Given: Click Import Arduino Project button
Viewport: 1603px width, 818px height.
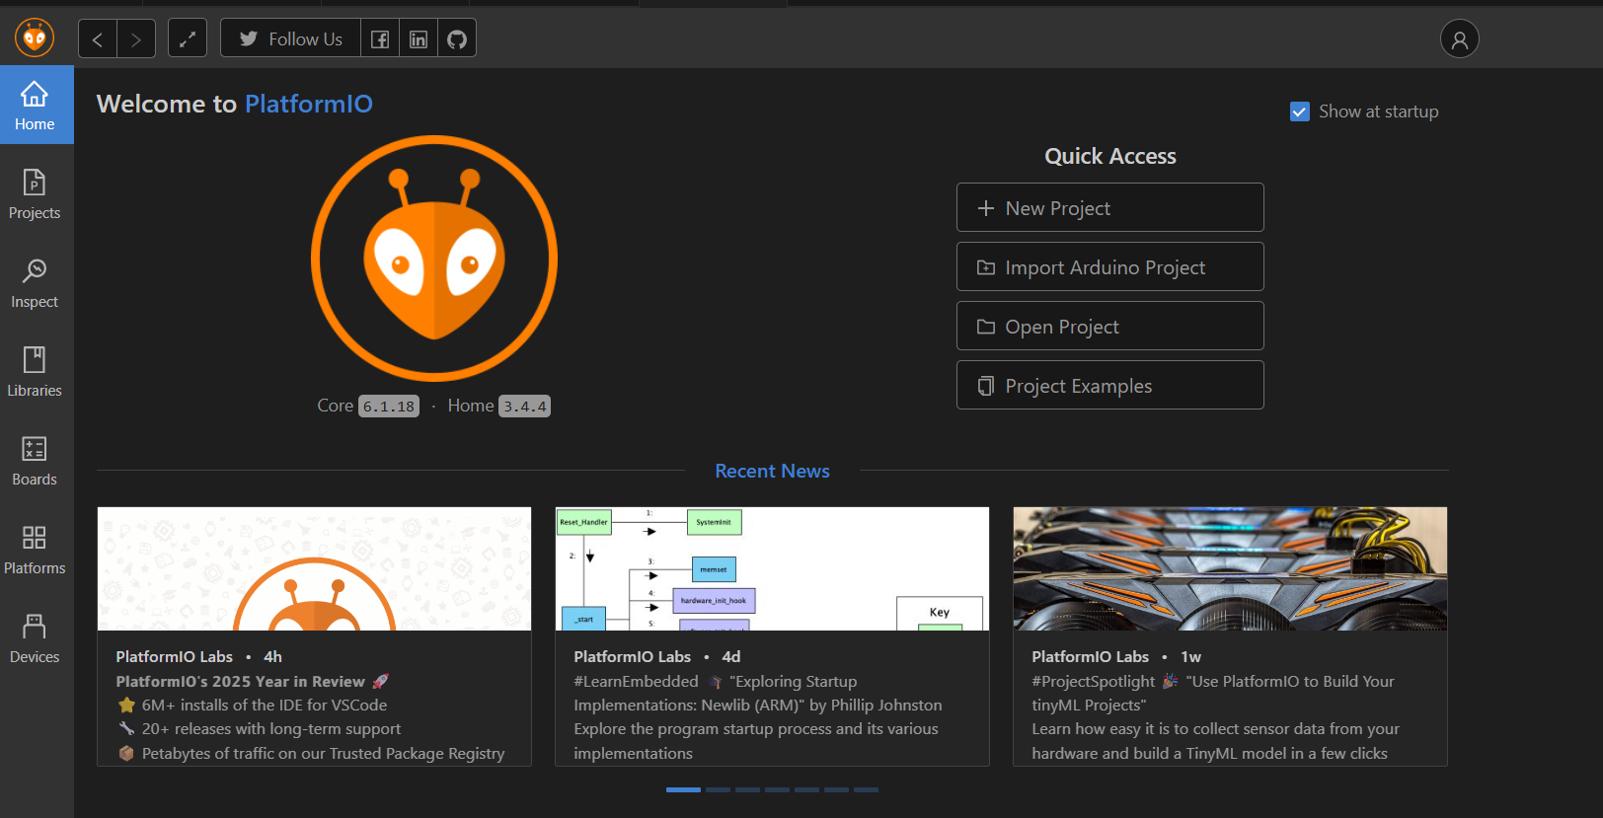Looking at the screenshot, I should pos(1110,266).
